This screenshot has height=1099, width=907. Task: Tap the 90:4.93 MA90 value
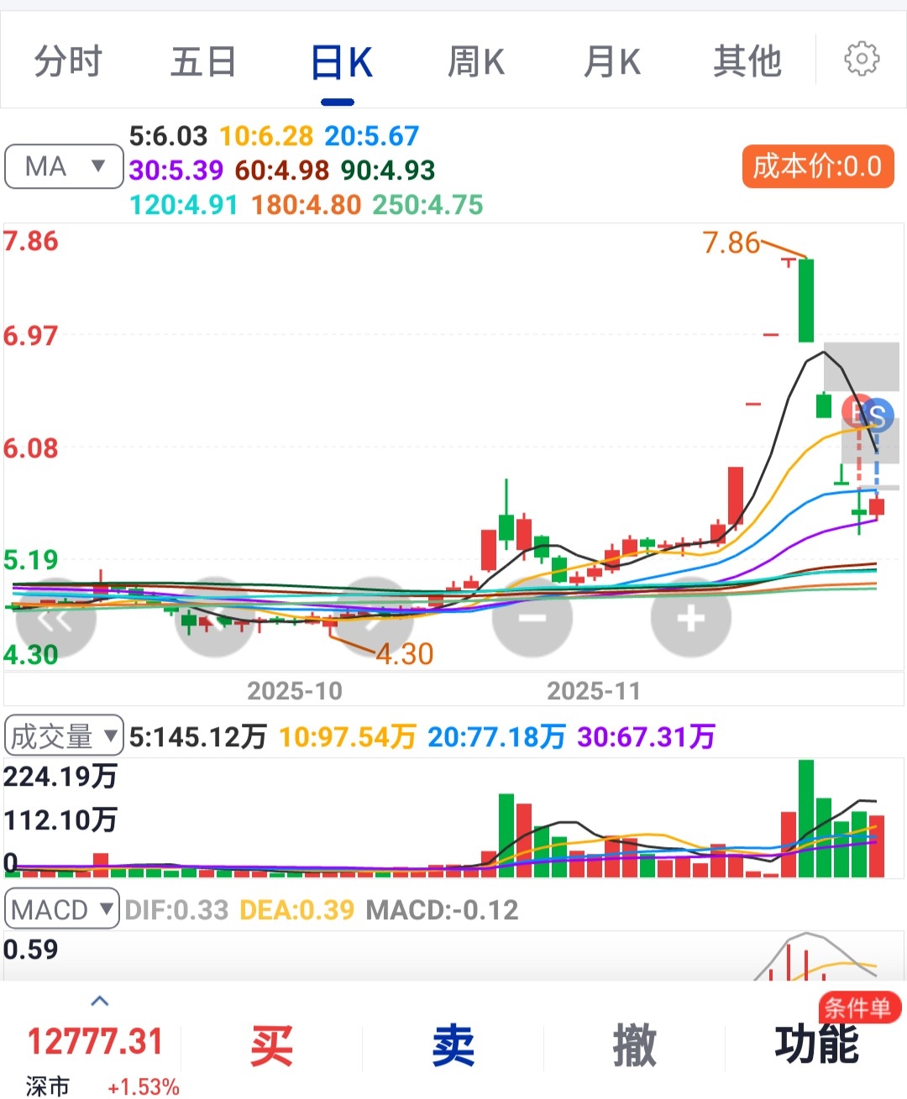[x=388, y=170]
